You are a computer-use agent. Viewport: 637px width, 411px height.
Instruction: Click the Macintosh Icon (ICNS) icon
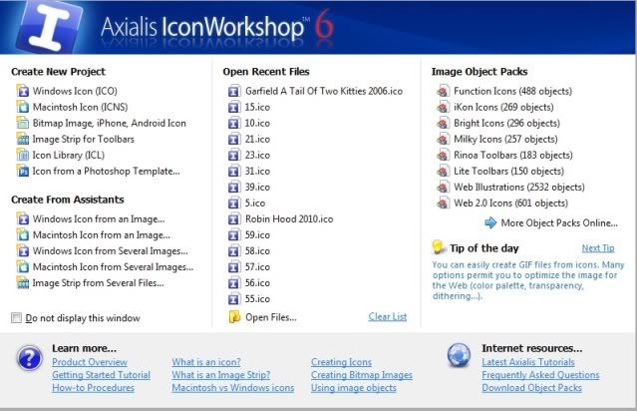tap(23, 107)
